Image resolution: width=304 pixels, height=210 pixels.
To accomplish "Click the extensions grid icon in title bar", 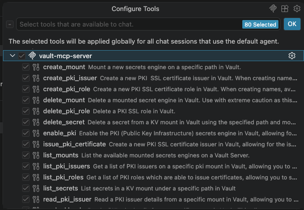I will pyautogui.click(x=285, y=9).
